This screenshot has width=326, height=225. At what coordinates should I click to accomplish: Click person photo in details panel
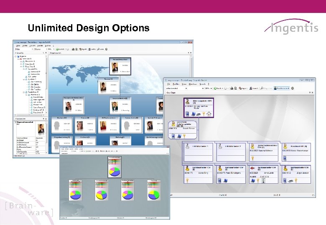tap(41, 129)
